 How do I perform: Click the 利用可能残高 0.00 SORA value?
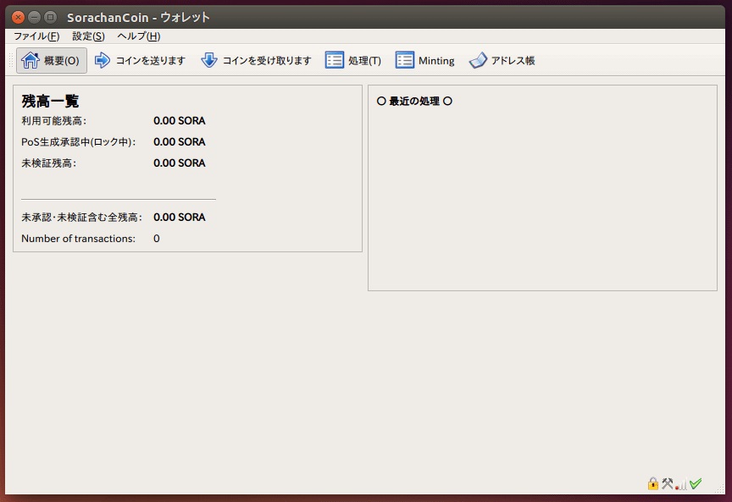180,121
